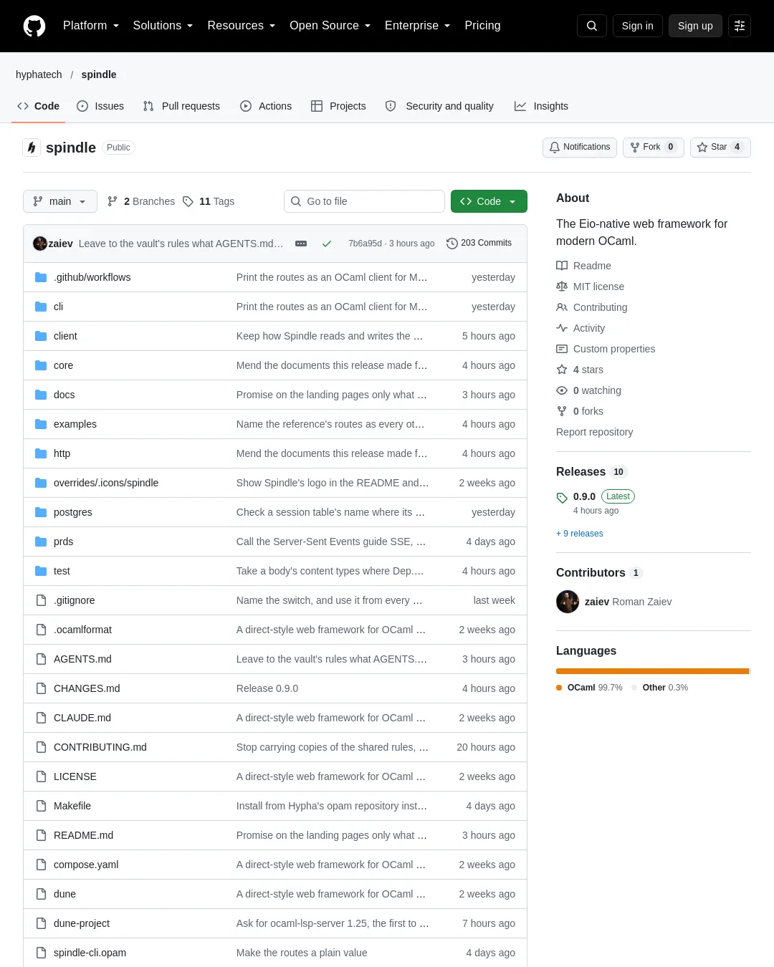The width and height of the screenshot is (774, 967).
Task: Open the appearance settings icon in header
Action: coord(740,26)
